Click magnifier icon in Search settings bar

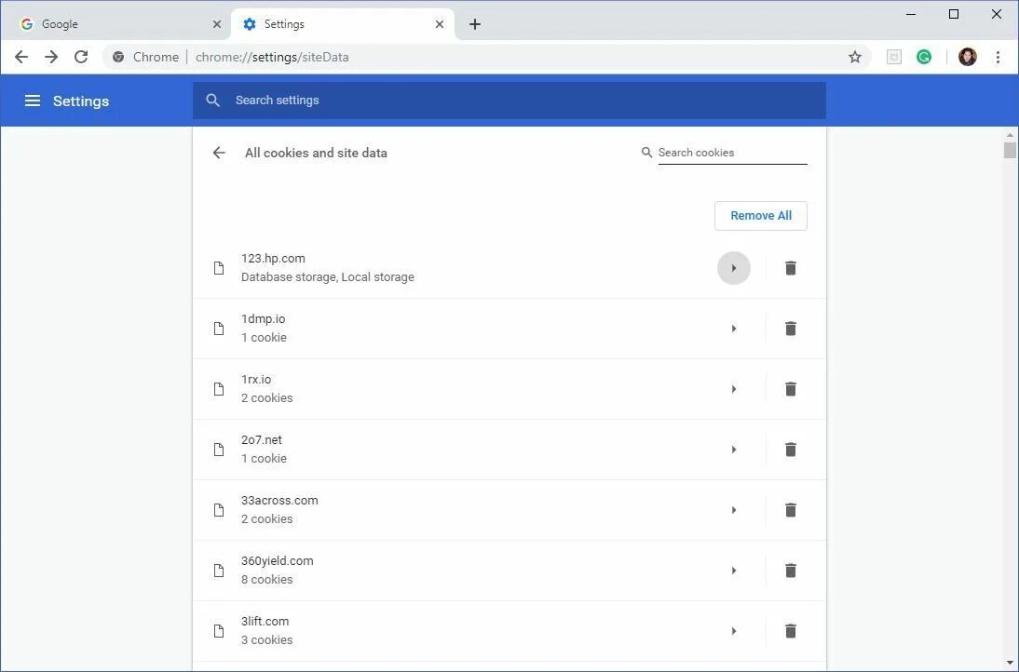click(212, 100)
